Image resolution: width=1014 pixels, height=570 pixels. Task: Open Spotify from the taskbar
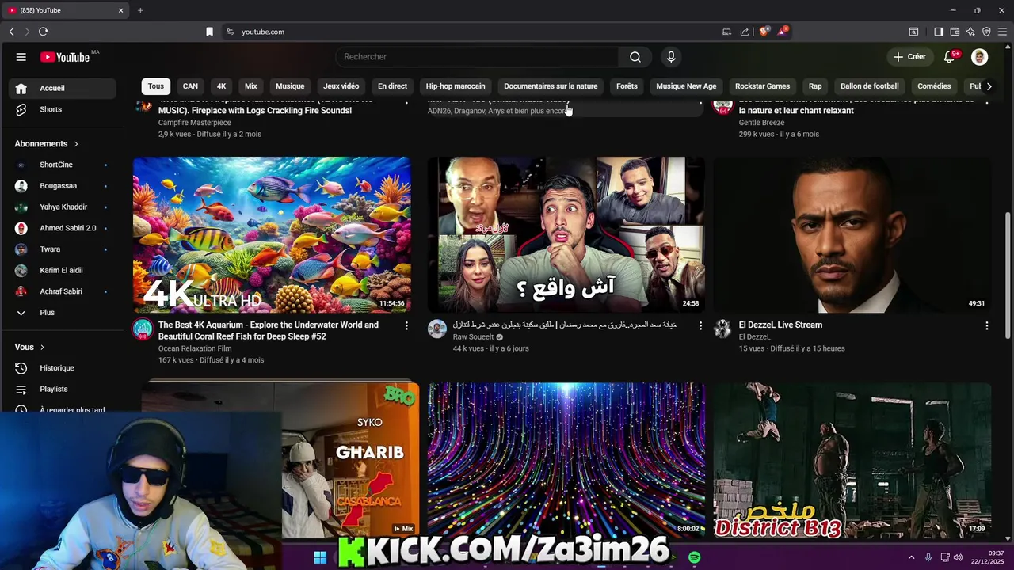coord(694,557)
